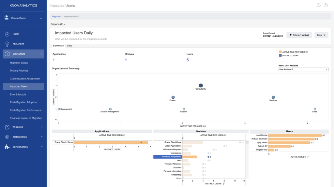Viewport: 334px width, 187px height.
Task: Click the Projects menu label
Action: (x=18, y=44)
